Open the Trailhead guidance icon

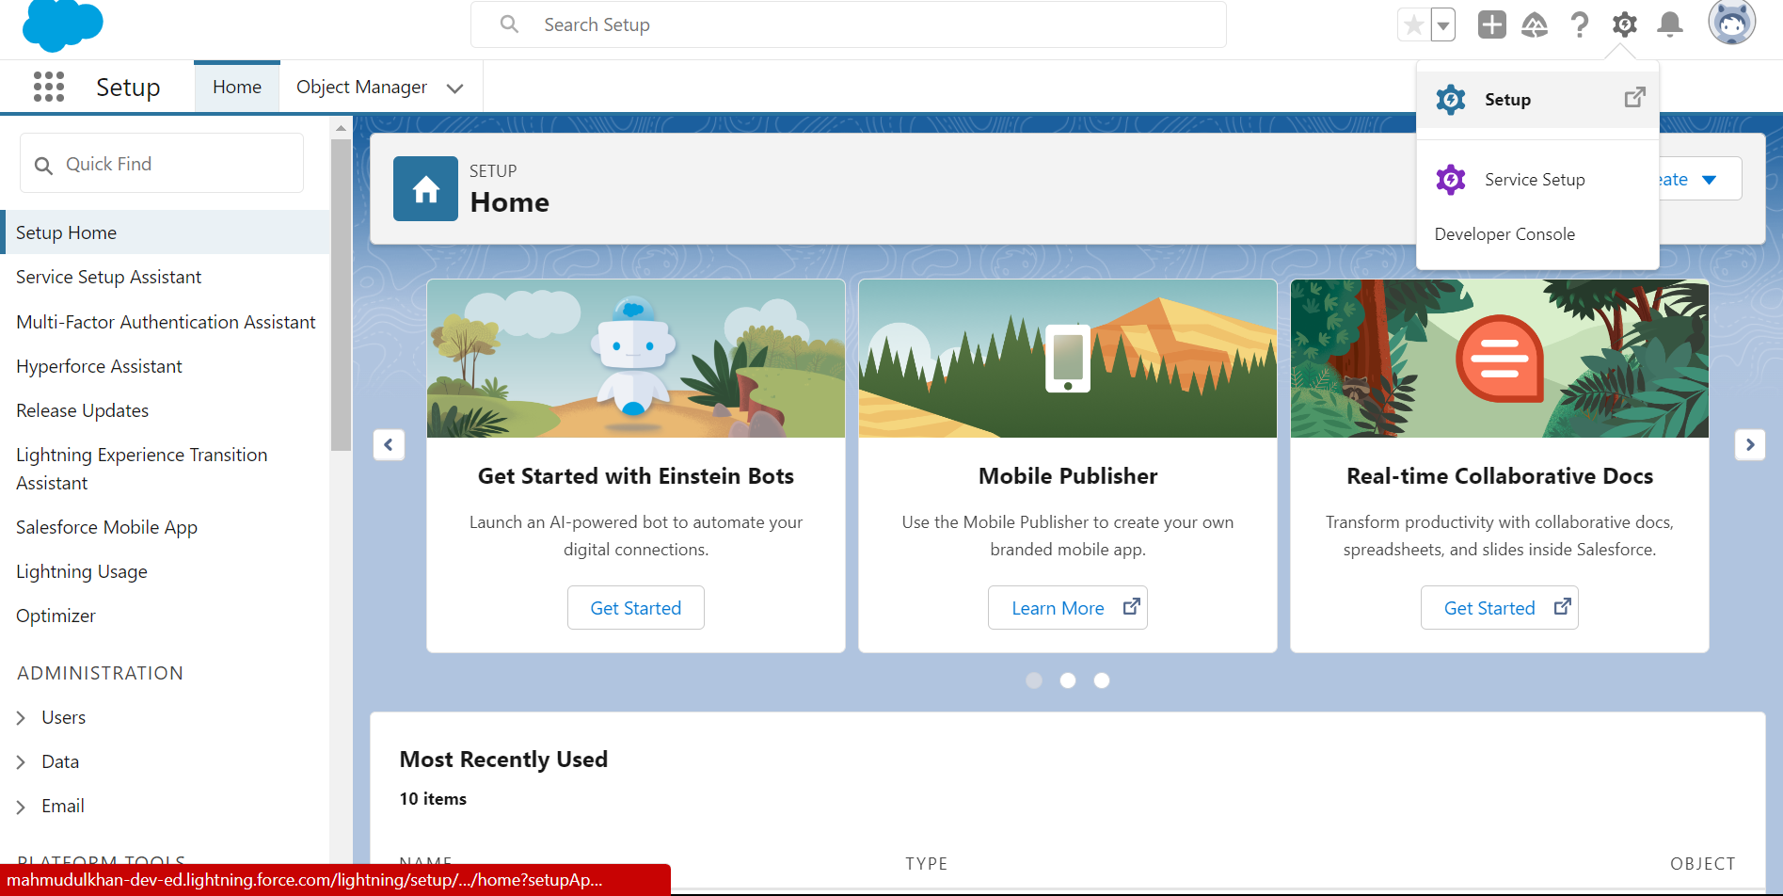(1535, 24)
